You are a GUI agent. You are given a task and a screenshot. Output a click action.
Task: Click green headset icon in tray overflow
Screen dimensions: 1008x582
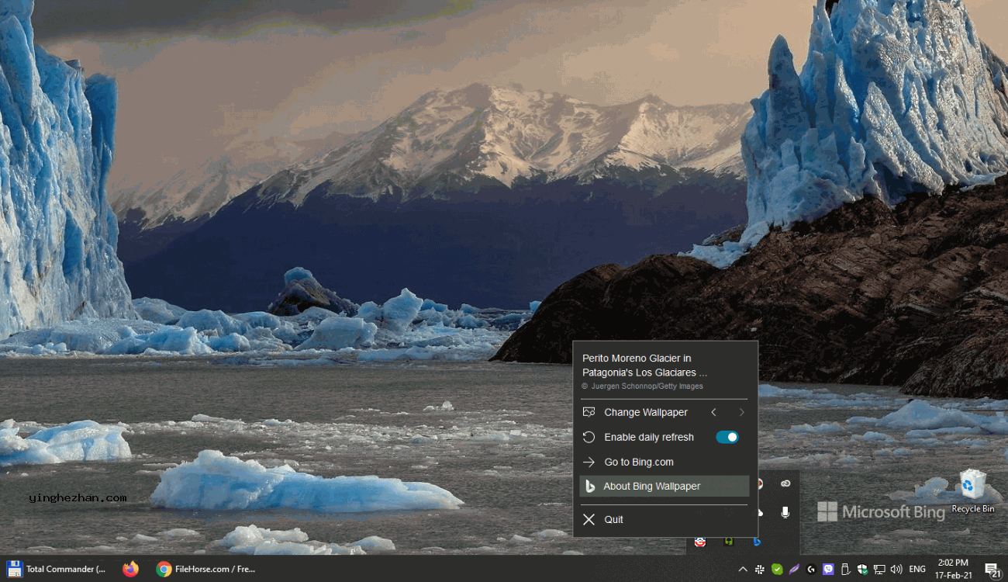coord(729,542)
